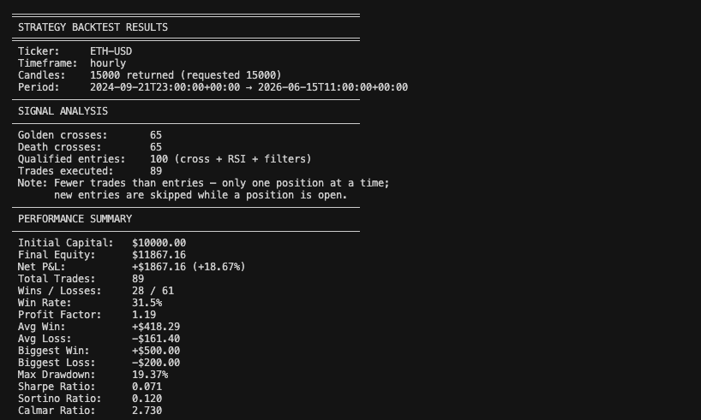Click the Final Equity amount $11867.16
Image resolution: width=701 pixels, height=420 pixels.
[159, 255]
